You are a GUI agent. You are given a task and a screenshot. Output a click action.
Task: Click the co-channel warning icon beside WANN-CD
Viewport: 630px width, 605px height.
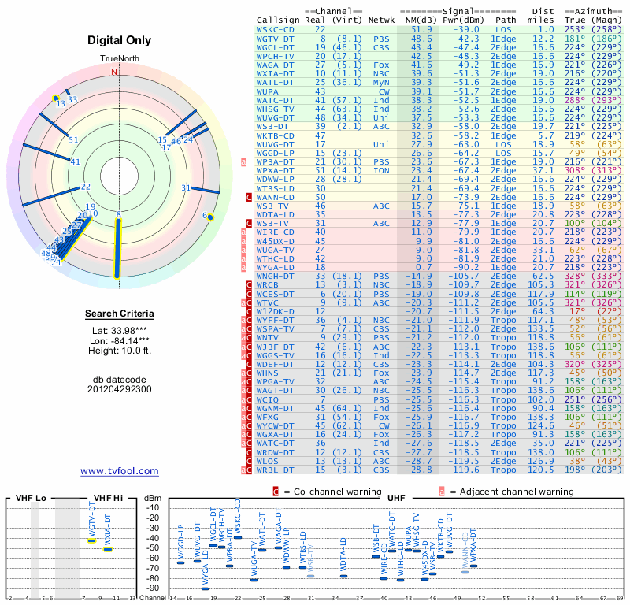pyautogui.click(x=249, y=198)
